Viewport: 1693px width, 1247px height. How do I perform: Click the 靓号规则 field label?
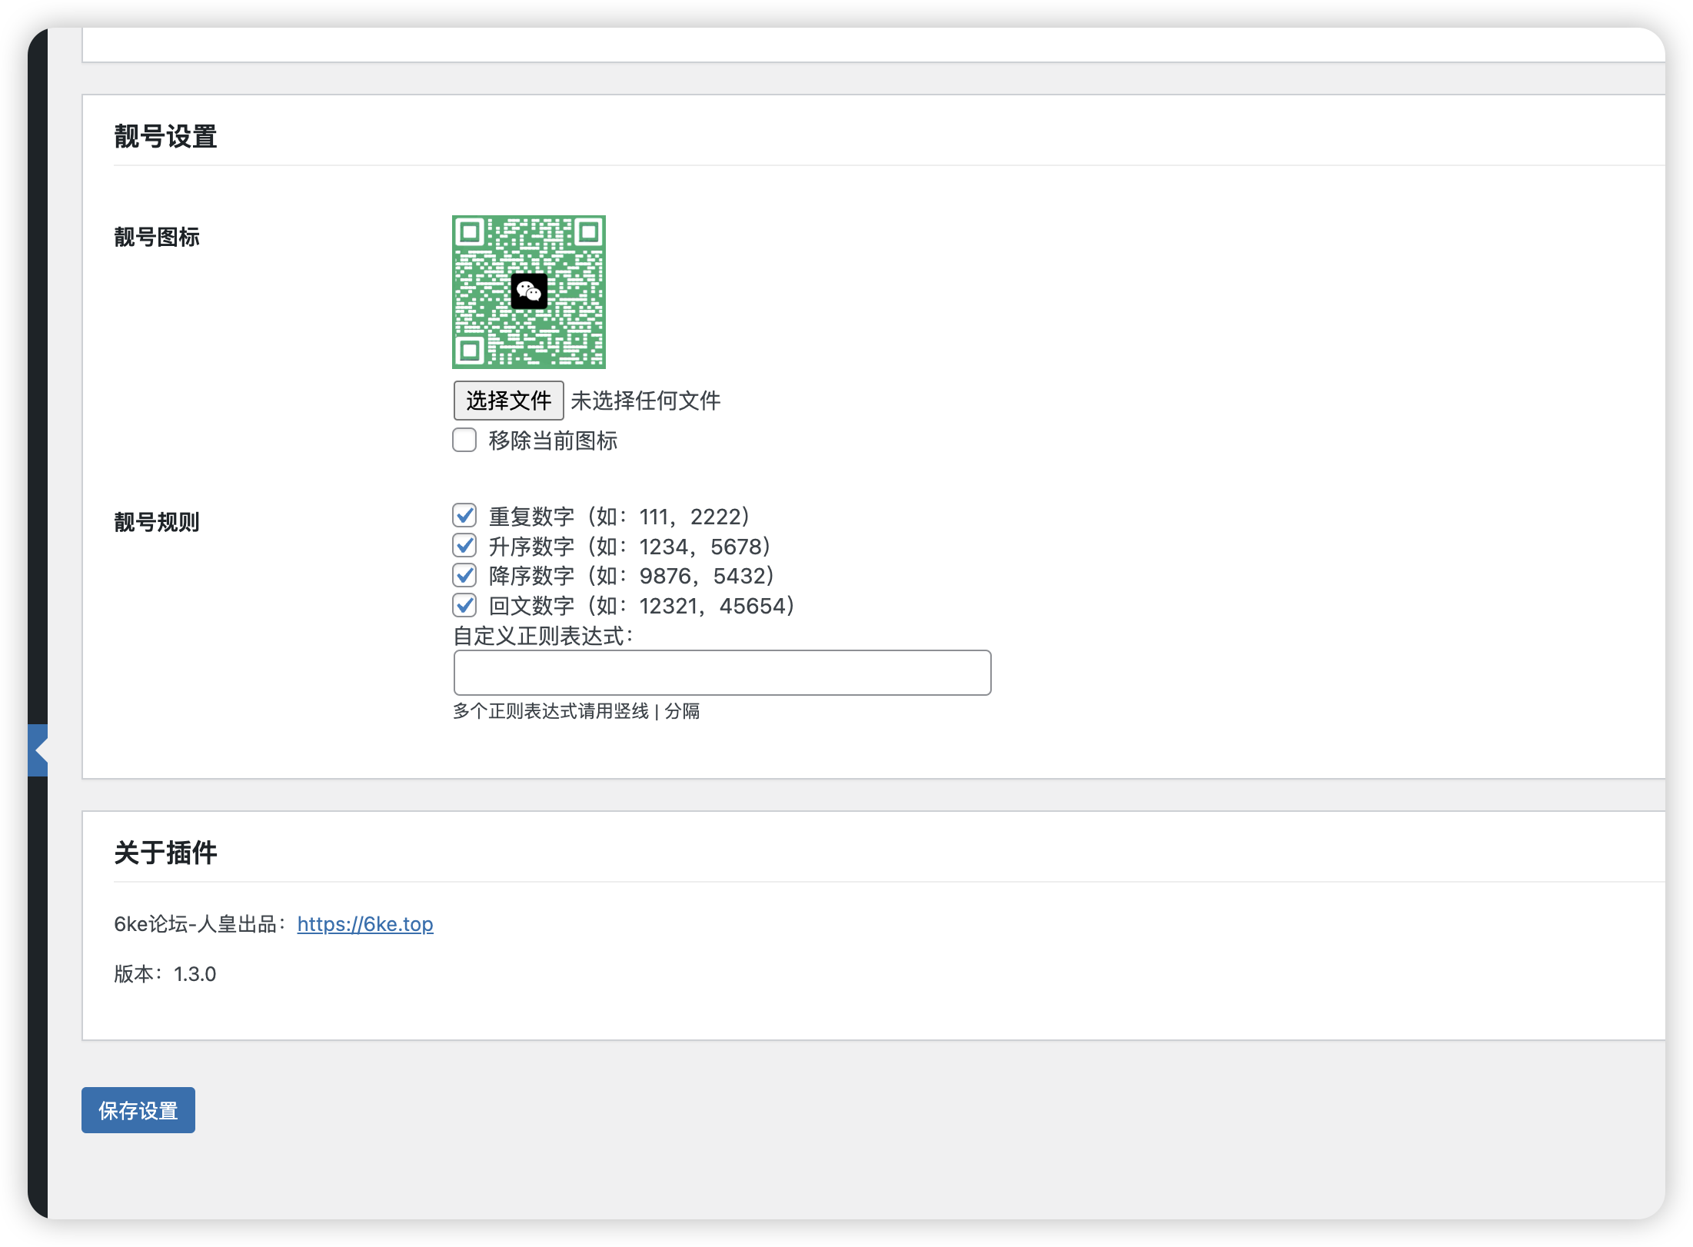[x=156, y=523]
